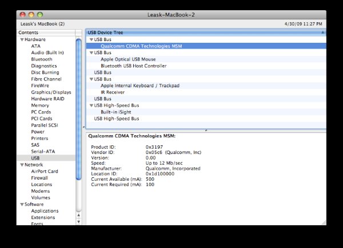Collapse the Software category triangle
The height and width of the screenshot is (248, 343).
pyautogui.click(x=22, y=204)
